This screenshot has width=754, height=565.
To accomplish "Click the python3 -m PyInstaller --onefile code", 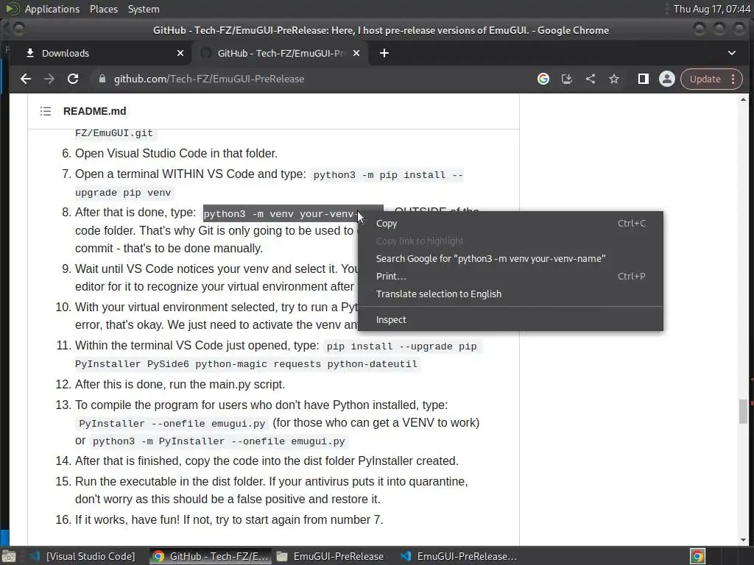I will pos(219,441).
